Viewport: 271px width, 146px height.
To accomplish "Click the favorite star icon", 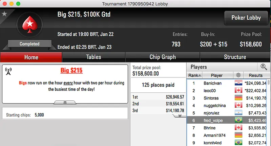I will coord(4,14).
